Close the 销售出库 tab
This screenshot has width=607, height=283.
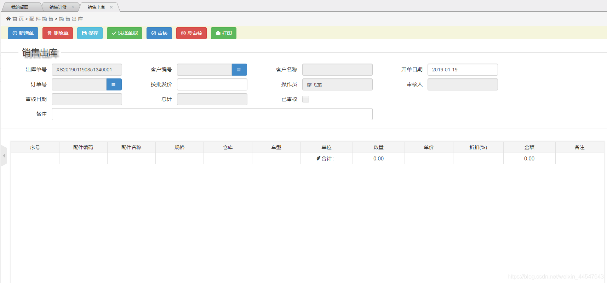tap(111, 7)
